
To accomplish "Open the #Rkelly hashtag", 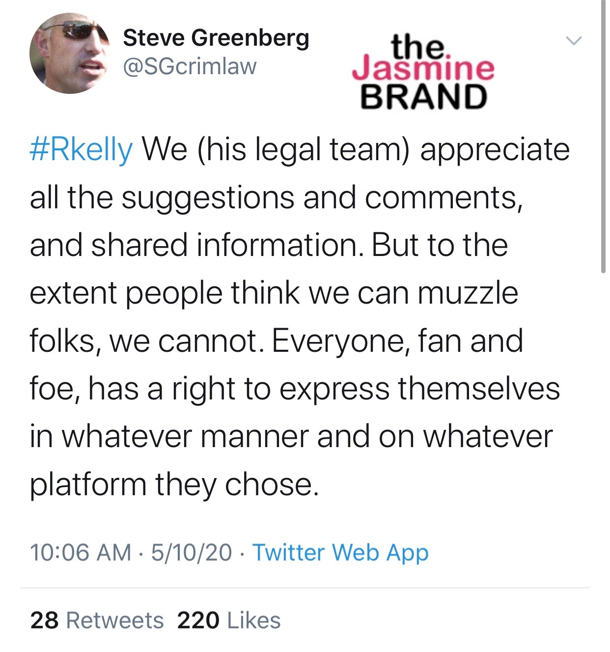I will [x=81, y=149].
